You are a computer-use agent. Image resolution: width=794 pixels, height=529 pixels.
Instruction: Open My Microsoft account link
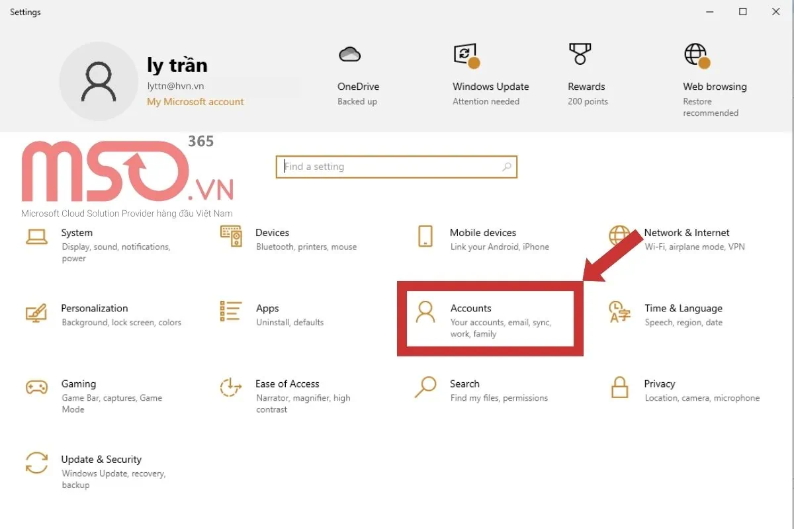(195, 102)
